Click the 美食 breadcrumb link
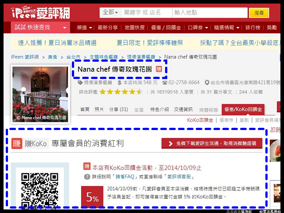The width and height of the screenshot is (284, 213). (x=52, y=57)
